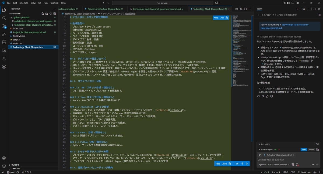Open the Accounts menu in activity bar
323x174 pixels.
tap(4, 158)
